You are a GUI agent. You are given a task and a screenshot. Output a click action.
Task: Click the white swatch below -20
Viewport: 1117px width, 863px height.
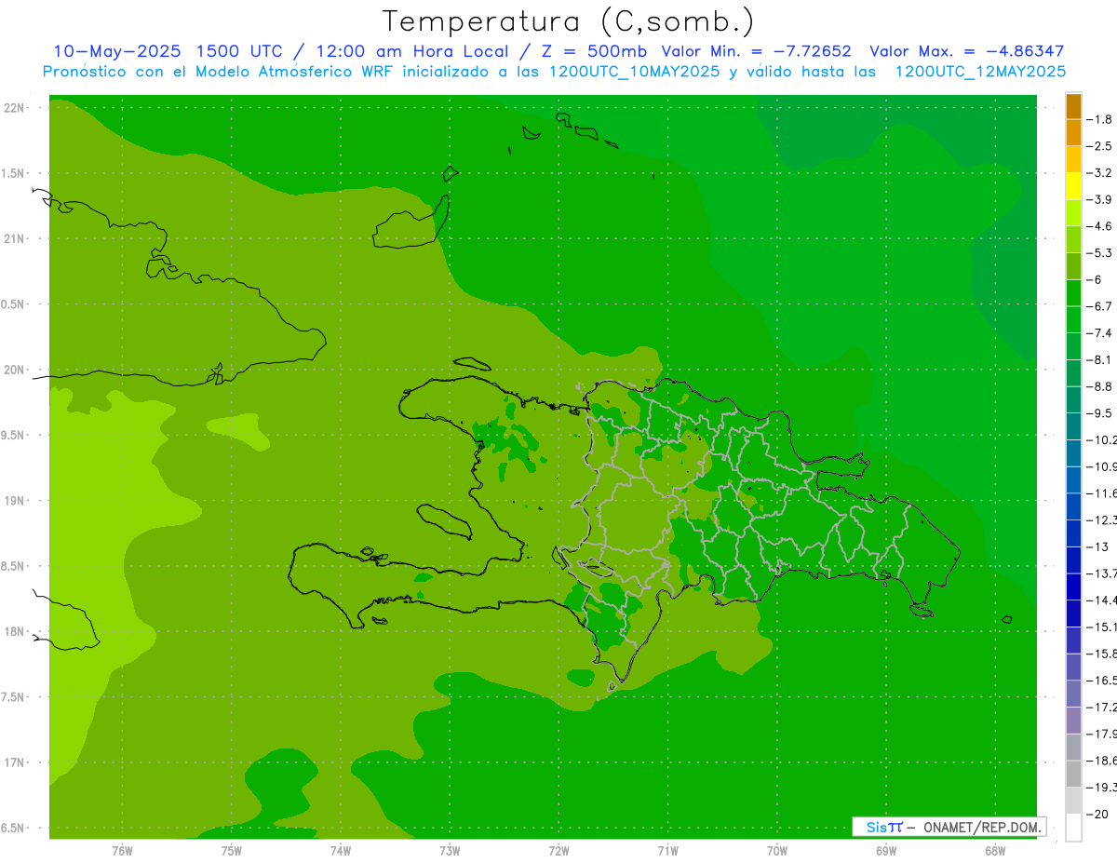(1073, 827)
